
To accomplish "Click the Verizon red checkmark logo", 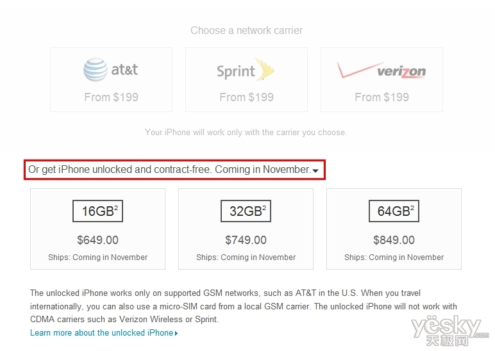I will point(355,72).
